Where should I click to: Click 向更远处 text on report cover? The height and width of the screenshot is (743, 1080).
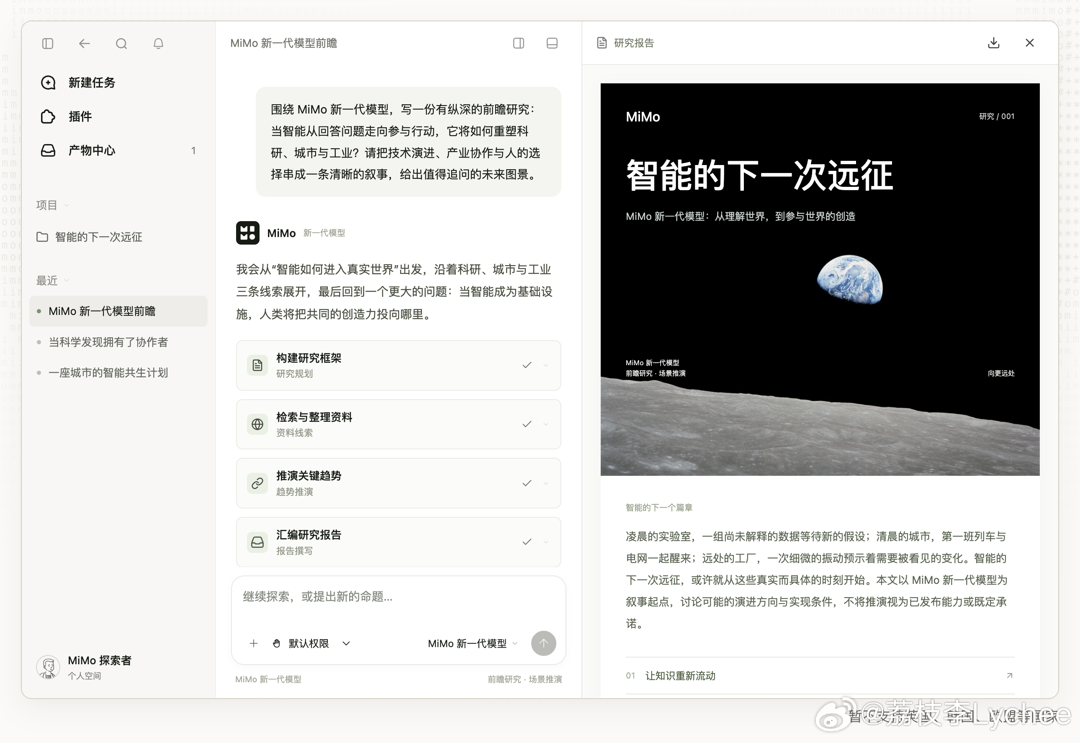click(1001, 373)
